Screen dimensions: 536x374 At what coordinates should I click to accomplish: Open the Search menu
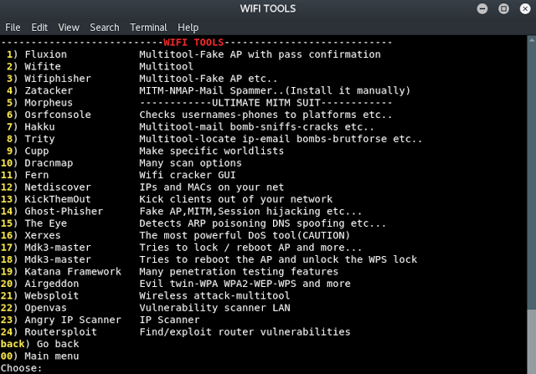tap(105, 27)
